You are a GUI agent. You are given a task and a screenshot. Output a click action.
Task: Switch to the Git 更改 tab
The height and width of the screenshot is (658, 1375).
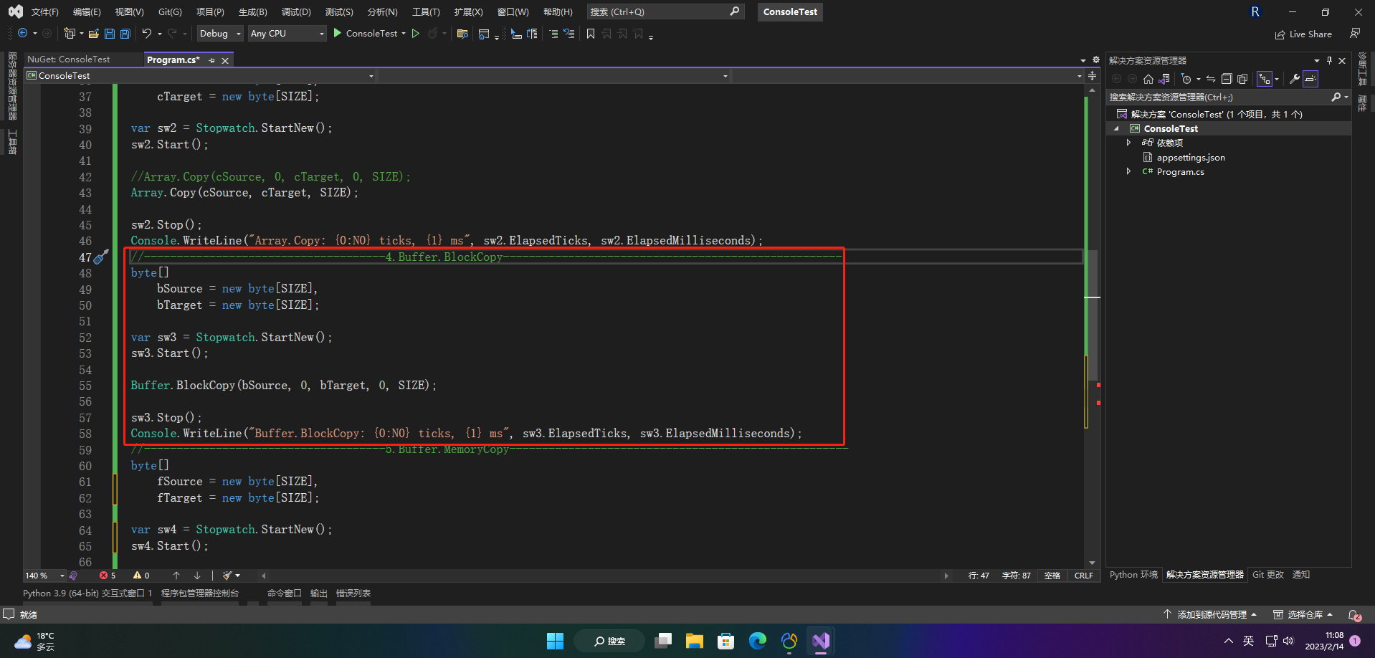pos(1268,575)
